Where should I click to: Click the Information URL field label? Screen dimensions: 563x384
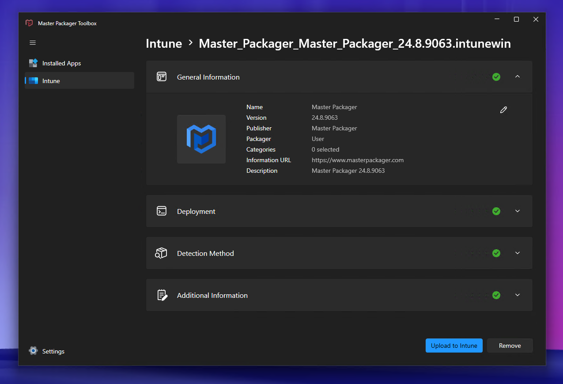[x=268, y=160]
